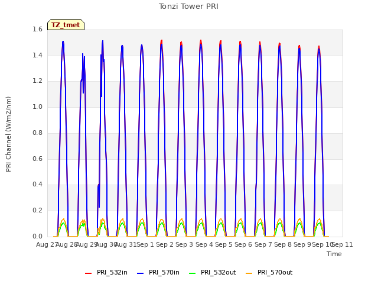Select the PRI_570out legend label
The width and height of the screenshot is (378, 284).
click(275, 272)
